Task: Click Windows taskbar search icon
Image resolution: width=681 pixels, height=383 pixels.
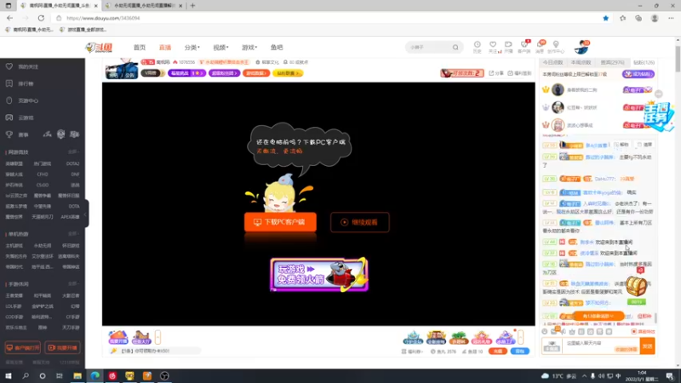Action: [x=26, y=376]
